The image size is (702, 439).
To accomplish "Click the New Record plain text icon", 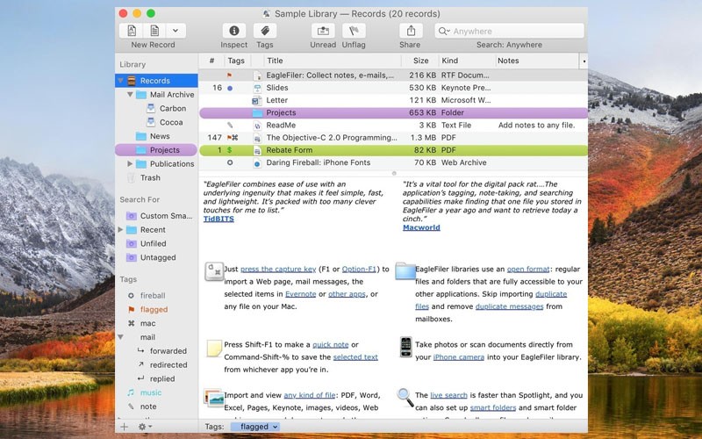I will click(x=154, y=31).
